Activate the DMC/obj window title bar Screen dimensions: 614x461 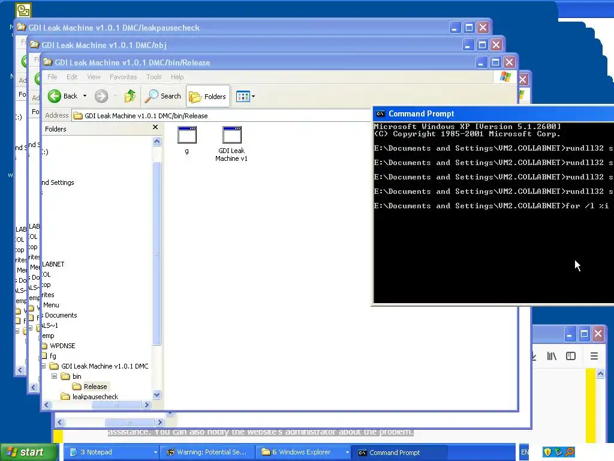point(251,44)
